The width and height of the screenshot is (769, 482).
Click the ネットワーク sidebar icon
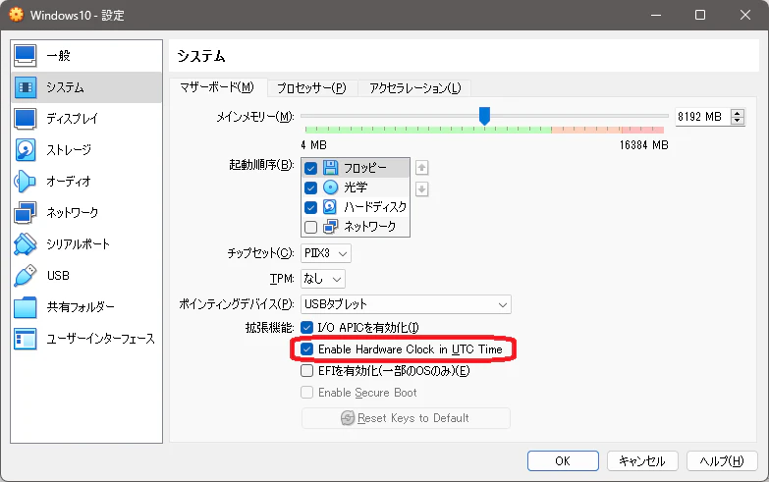(25, 213)
